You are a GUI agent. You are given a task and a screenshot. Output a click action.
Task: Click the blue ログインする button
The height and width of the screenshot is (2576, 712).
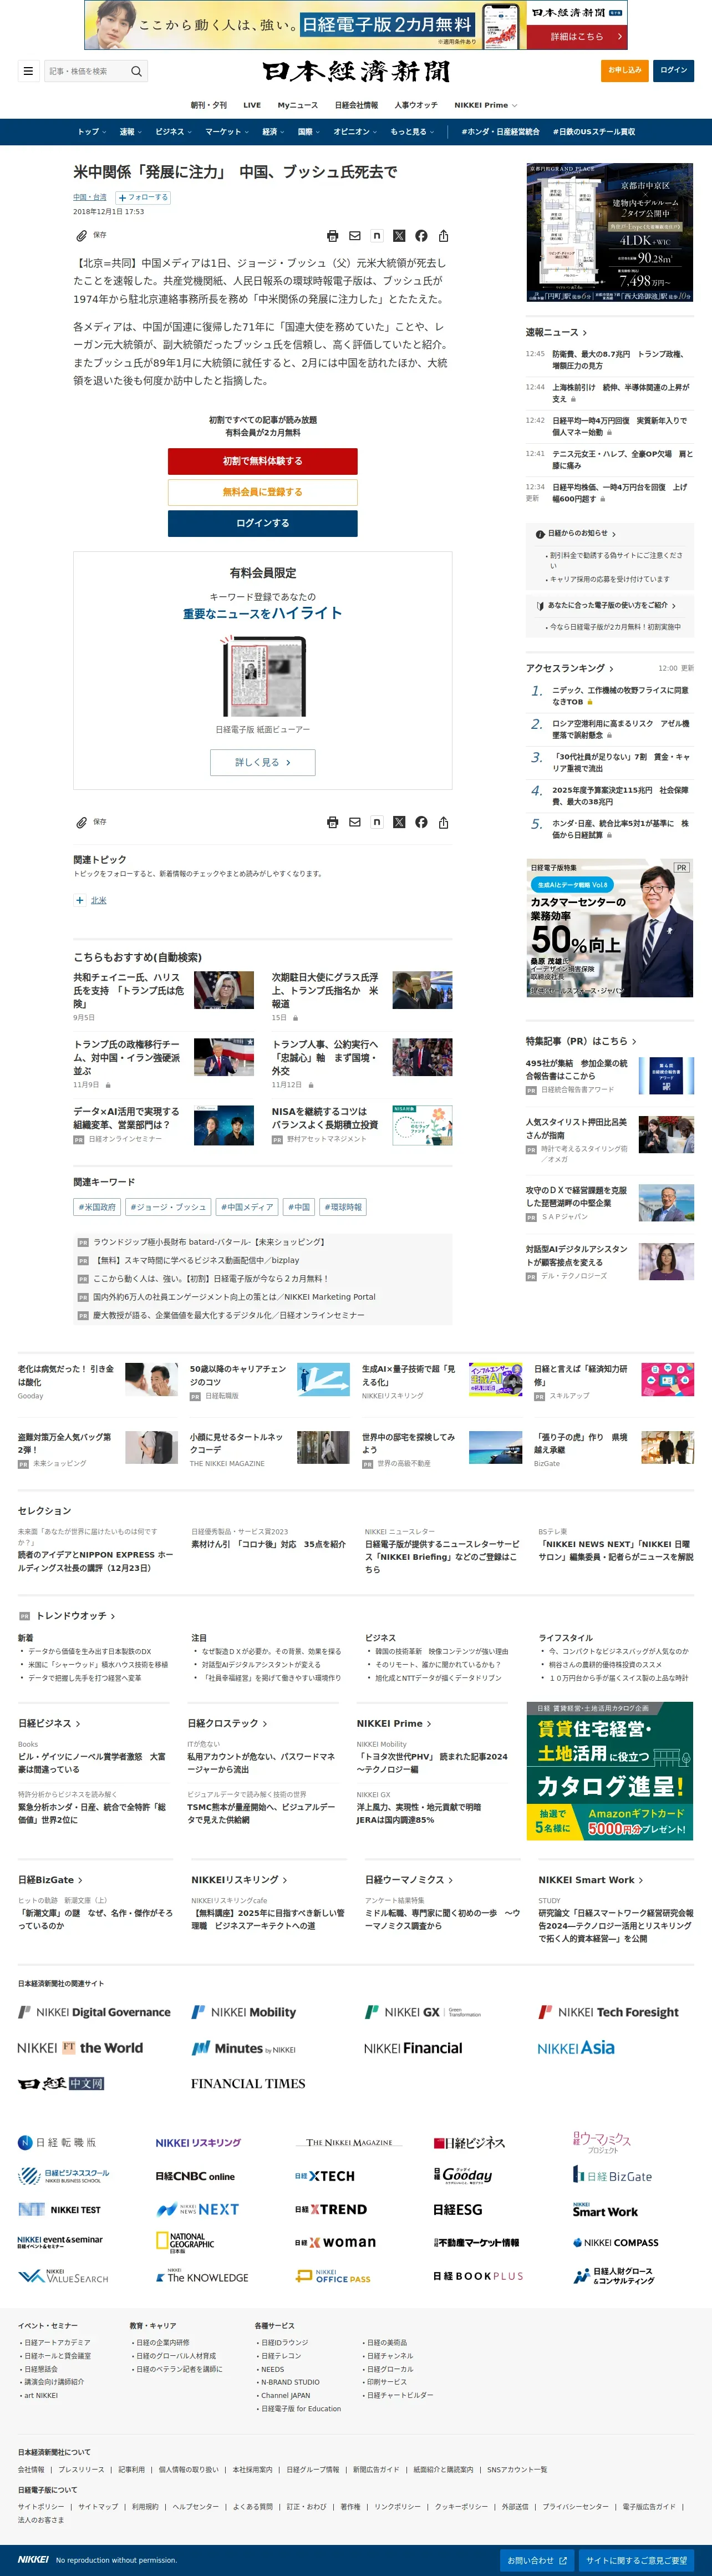tap(262, 523)
